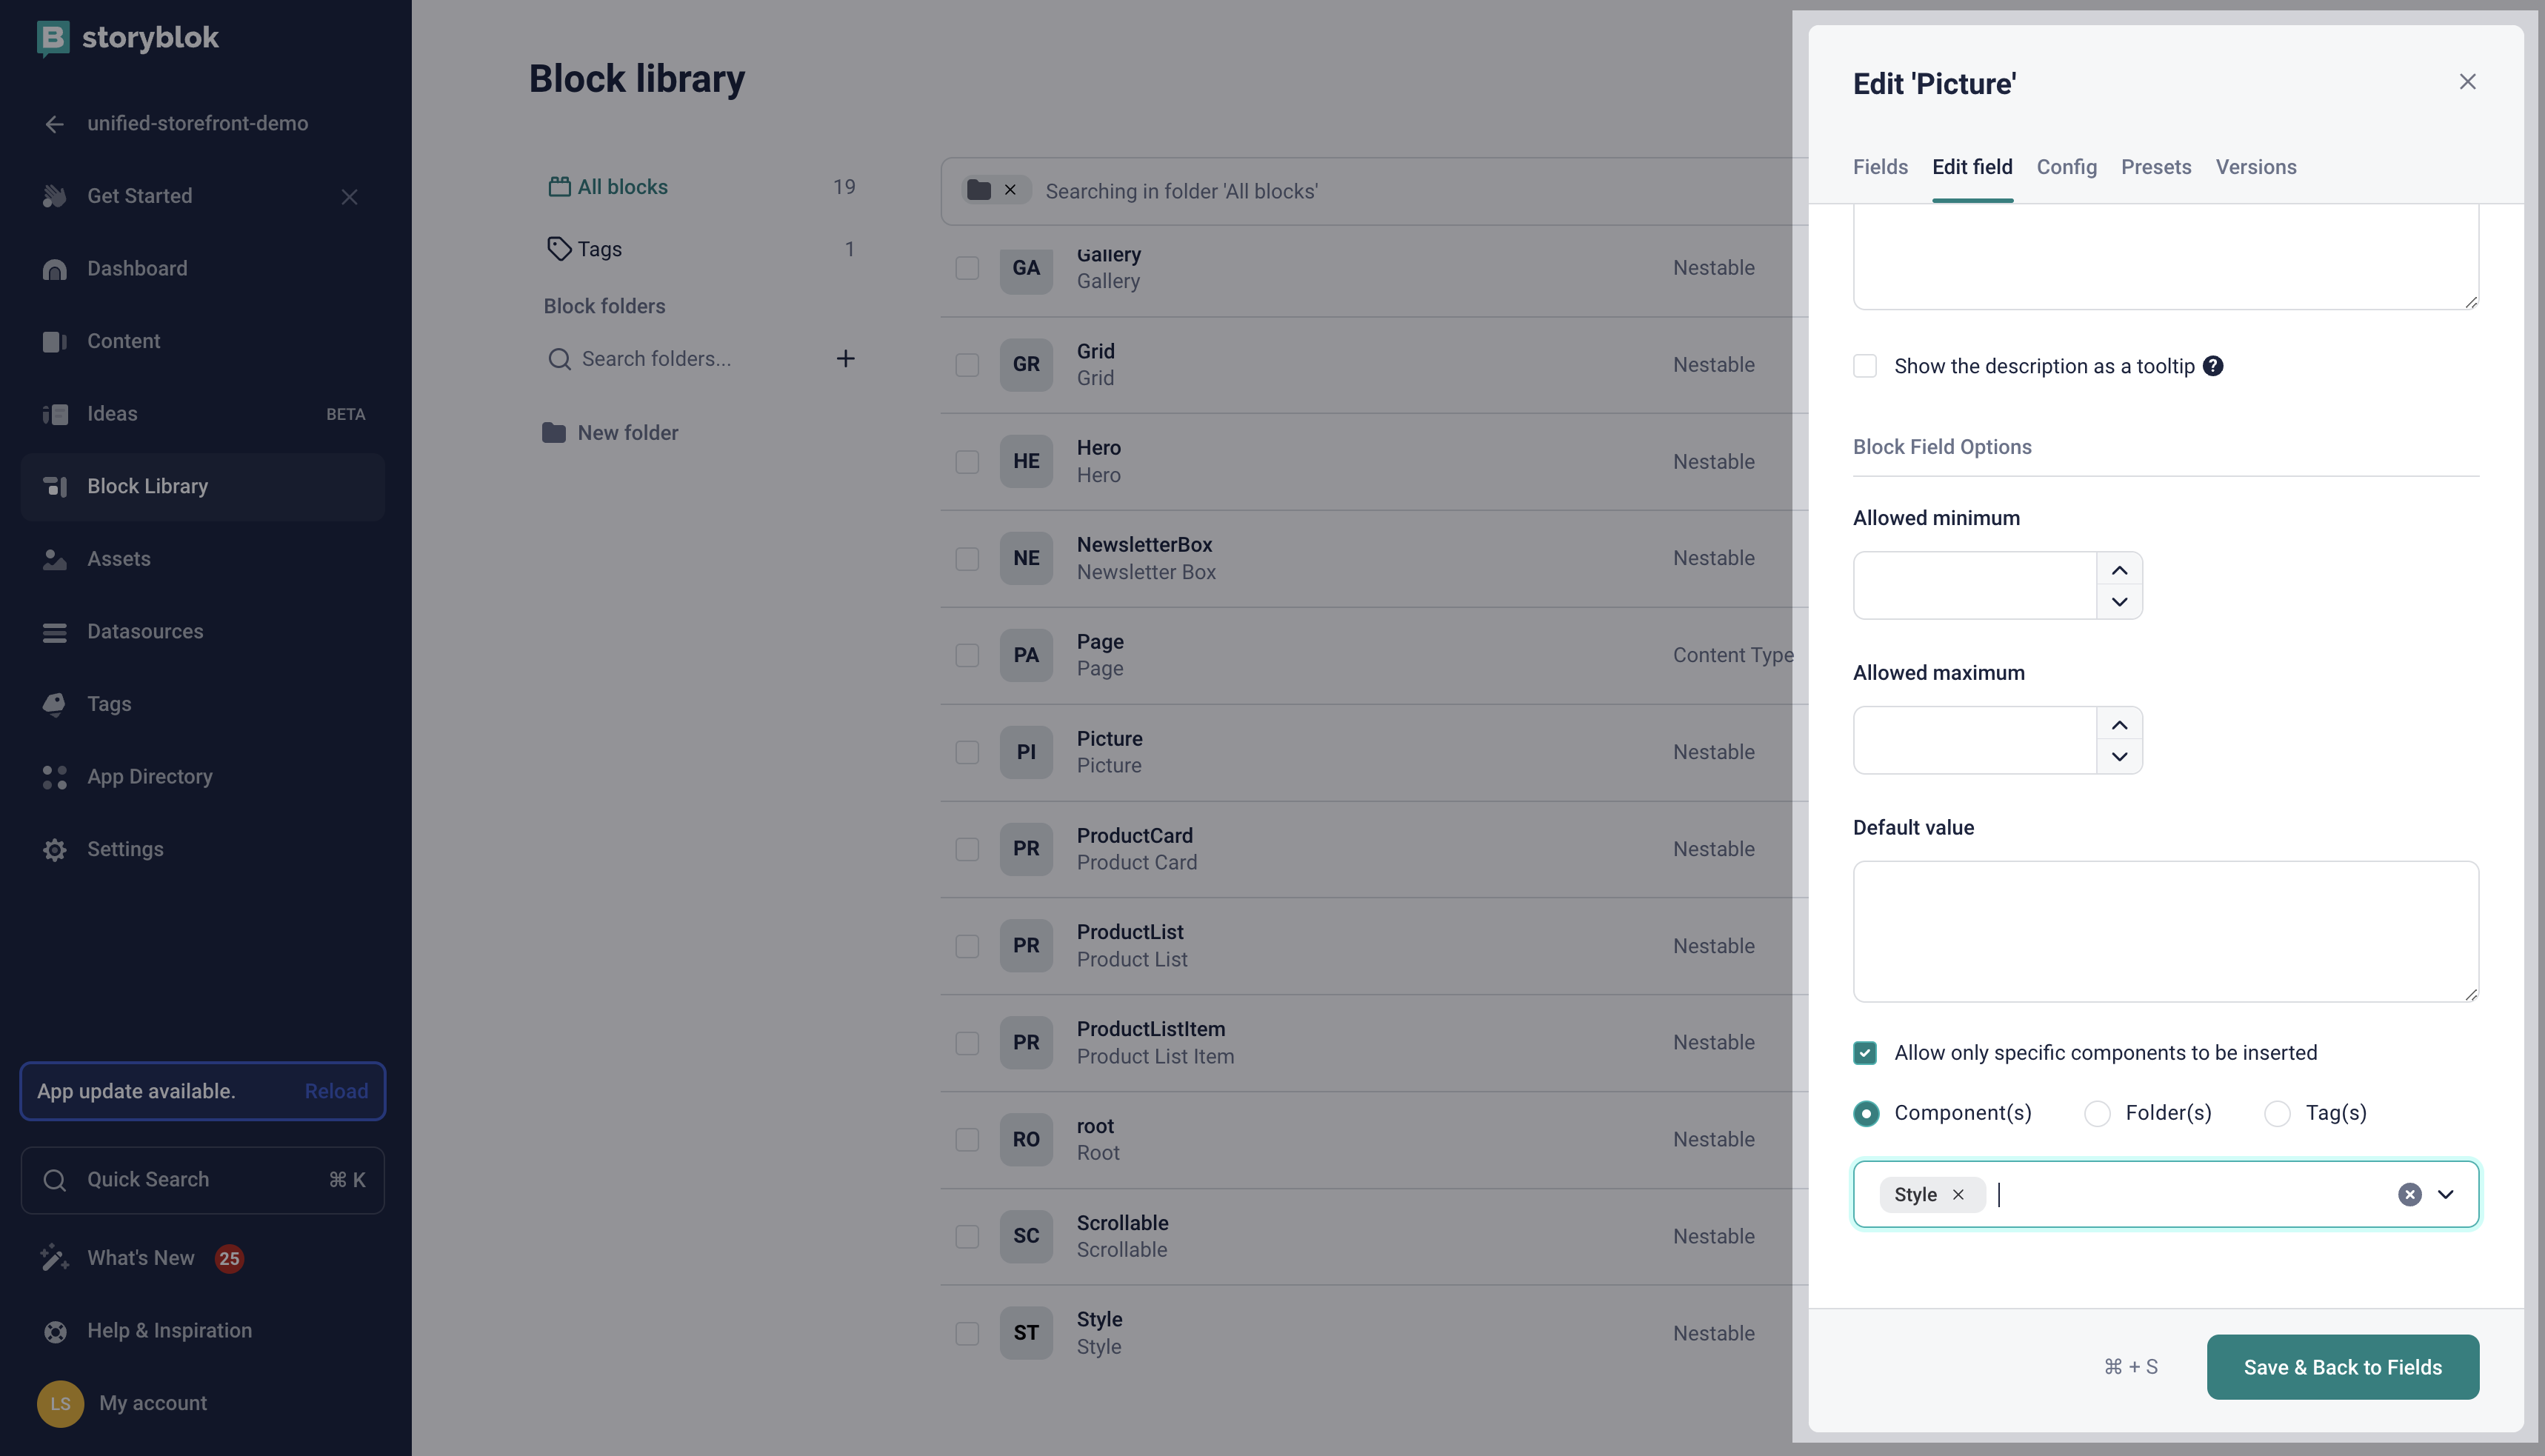This screenshot has width=2545, height=1456.
Task: Remove the folder filter chip
Action: (1010, 190)
